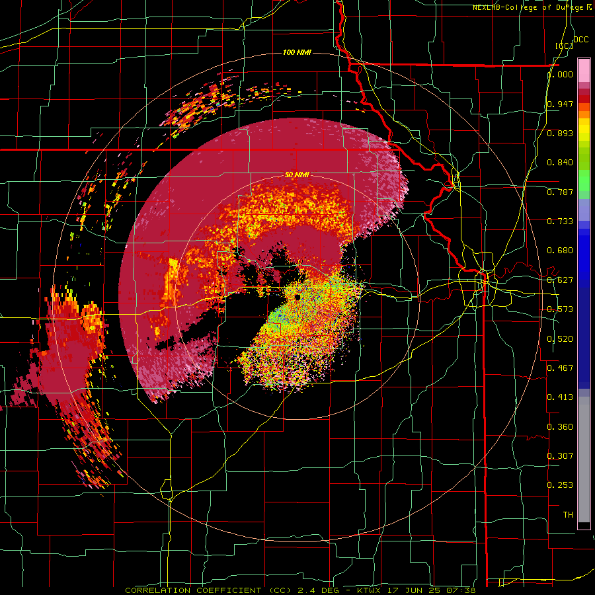Click the 0.360 scale value
The height and width of the screenshot is (595, 595).
click(x=560, y=427)
